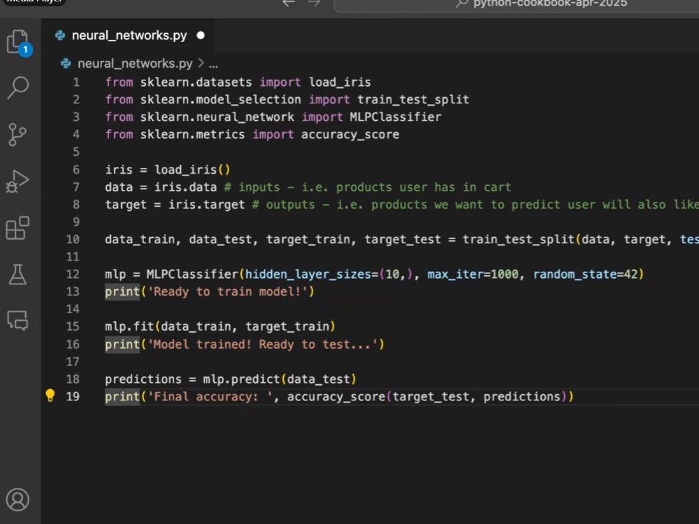Click the lightbulb code action on line 19
This screenshot has width=699, height=524.
click(50, 395)
